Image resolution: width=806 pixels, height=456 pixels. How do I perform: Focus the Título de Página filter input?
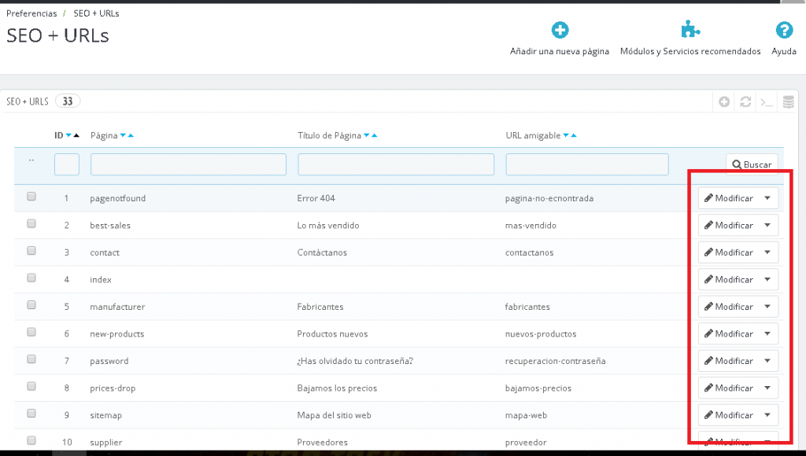396,164
